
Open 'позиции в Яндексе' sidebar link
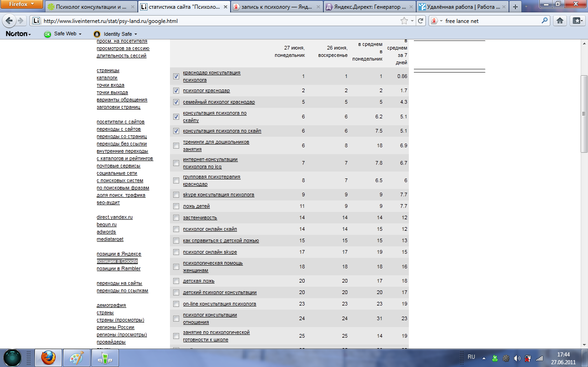pyautogui.click(x=119, y=254)
